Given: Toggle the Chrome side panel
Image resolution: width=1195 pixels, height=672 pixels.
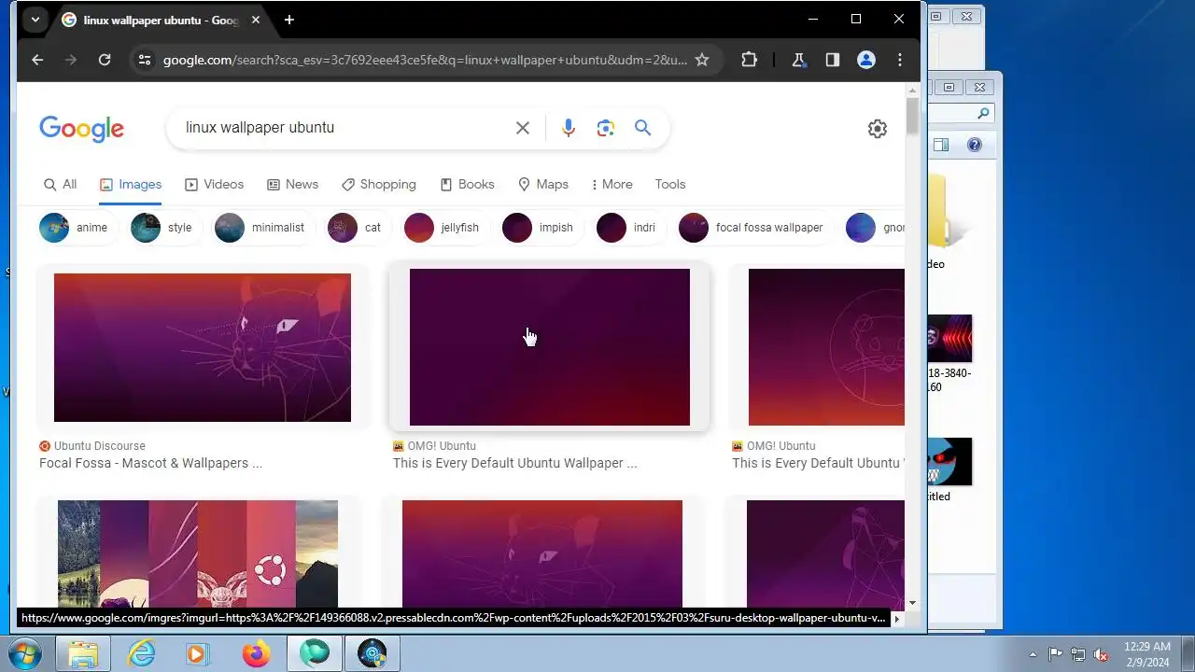Looking at the screenshot, I should click(833, 60).
